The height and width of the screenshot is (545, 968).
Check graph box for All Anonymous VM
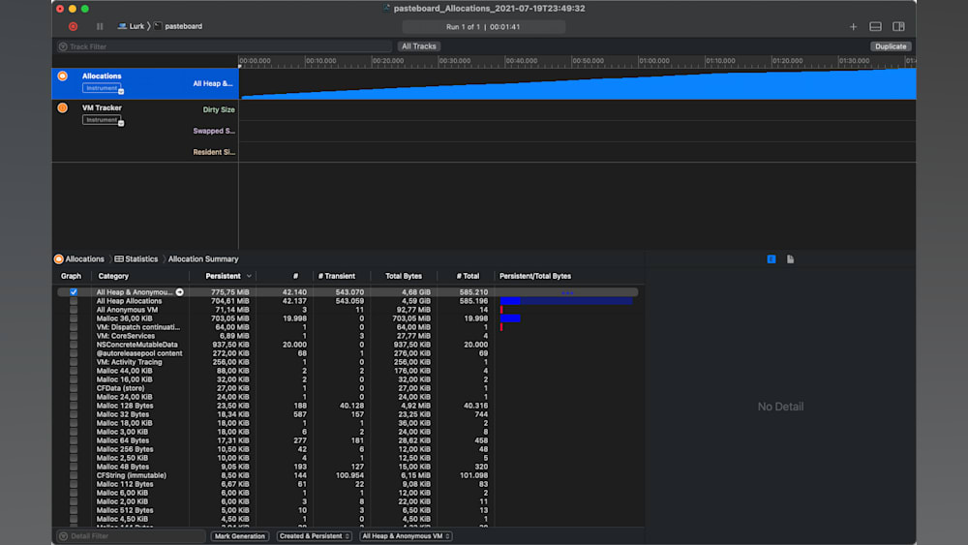74,310
